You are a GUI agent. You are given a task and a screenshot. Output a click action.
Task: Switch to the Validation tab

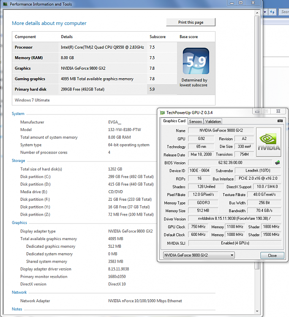pyautogui.click(x=213, y=121)
